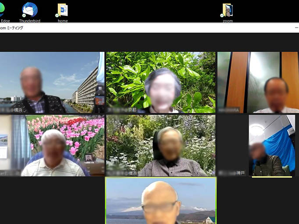
Task: Click the 横浜 name label in apartment-view tile
Action: 18,110
